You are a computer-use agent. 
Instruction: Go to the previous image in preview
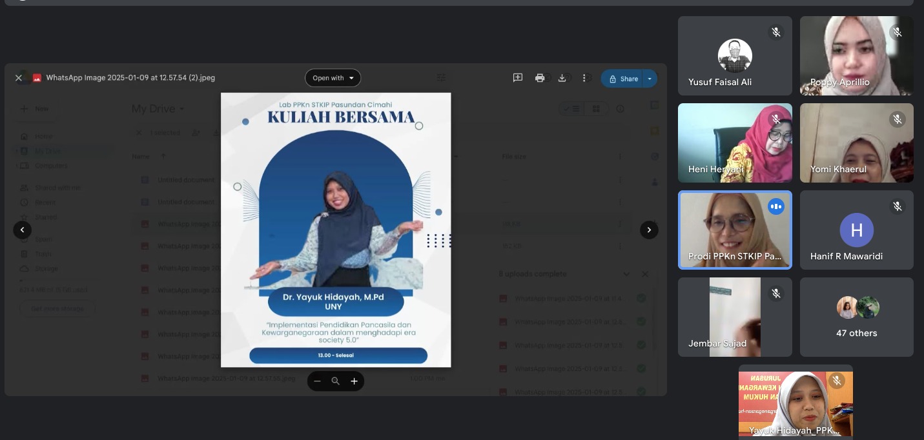click(x=23, y=230)
